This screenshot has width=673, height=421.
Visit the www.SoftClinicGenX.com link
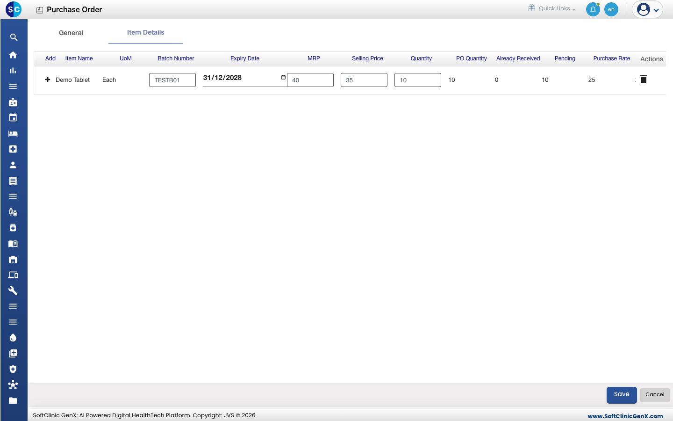(625, 416)
